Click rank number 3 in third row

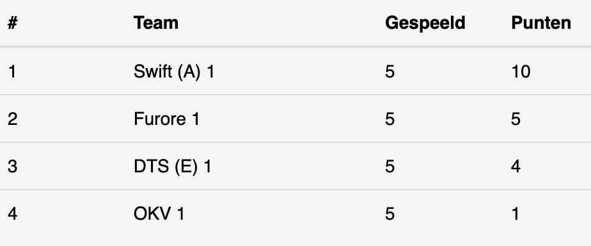click(12, 167)
